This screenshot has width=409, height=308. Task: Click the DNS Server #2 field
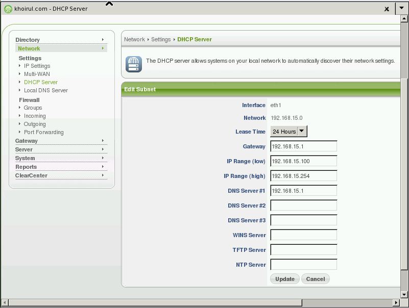(304, 206)
